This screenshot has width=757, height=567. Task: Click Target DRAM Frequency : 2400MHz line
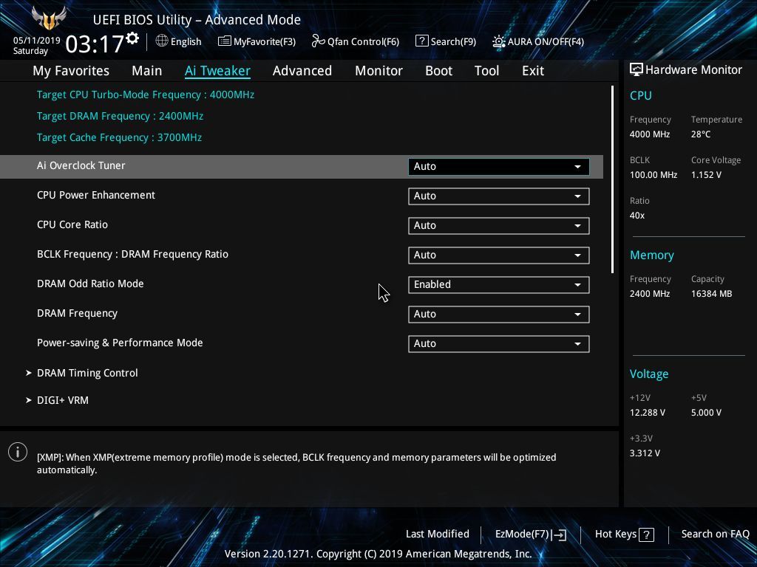coord(120,116)
